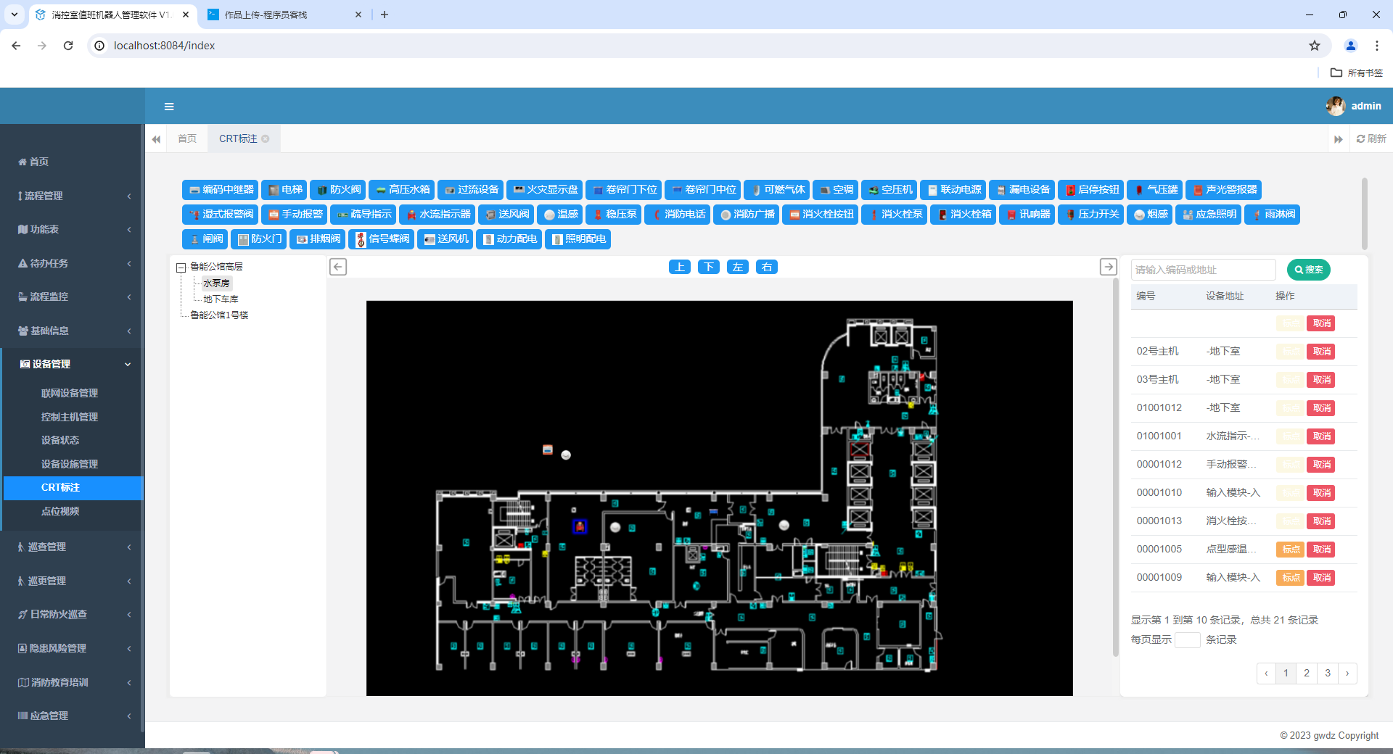The image size is (1393, 754).
Task: Expand the 待办任务 sidebar menu
Action: point(73,263)
